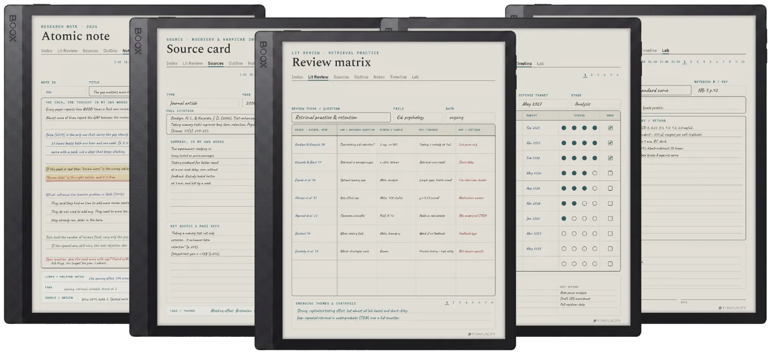Mark the Nov 2026 milestone as done
Viewport: 771px width, 354px height.
(x=610, y=204)
